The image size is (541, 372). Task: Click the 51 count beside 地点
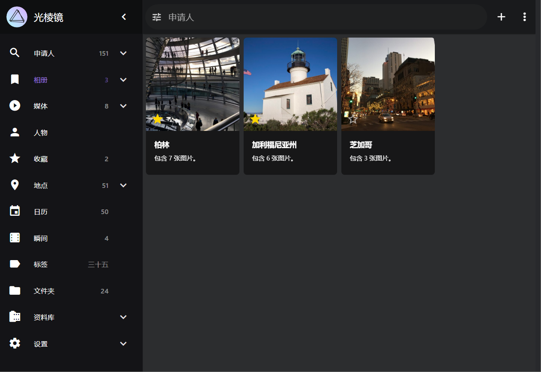point(105,185)
